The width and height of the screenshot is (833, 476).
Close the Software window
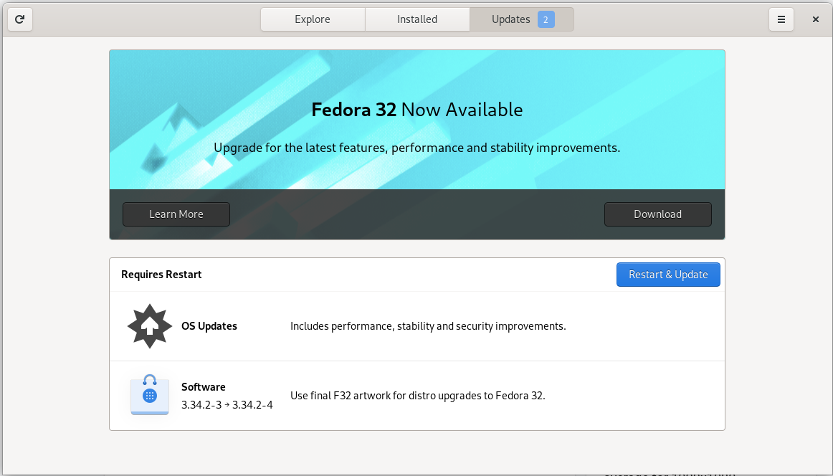click(x=816, y=19)
